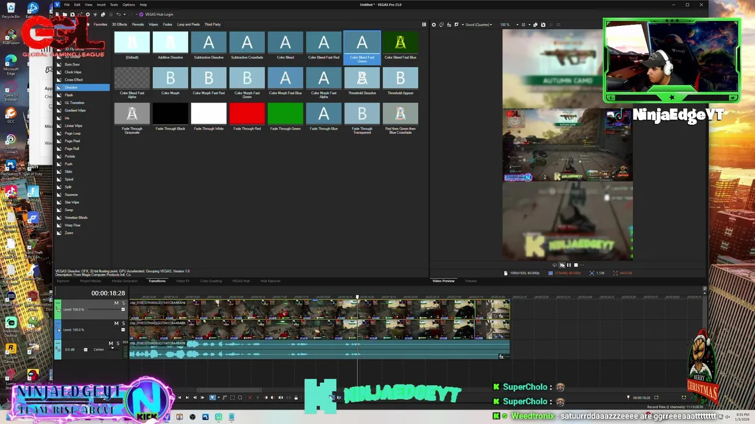Switch to the Reveals filter tab

[x=138, y=25]
